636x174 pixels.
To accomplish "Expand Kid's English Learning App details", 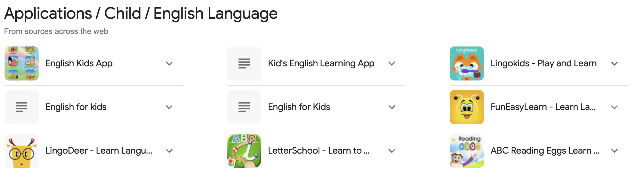I will (392, 63).
